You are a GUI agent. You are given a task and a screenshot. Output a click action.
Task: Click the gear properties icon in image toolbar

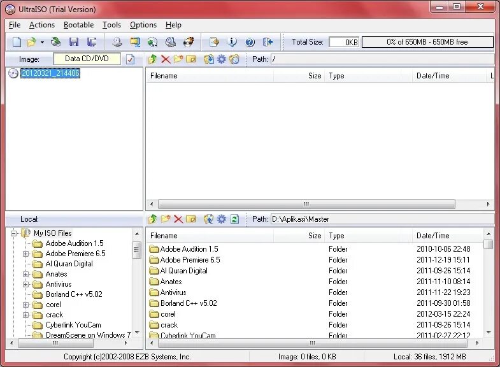coord(221,59)
